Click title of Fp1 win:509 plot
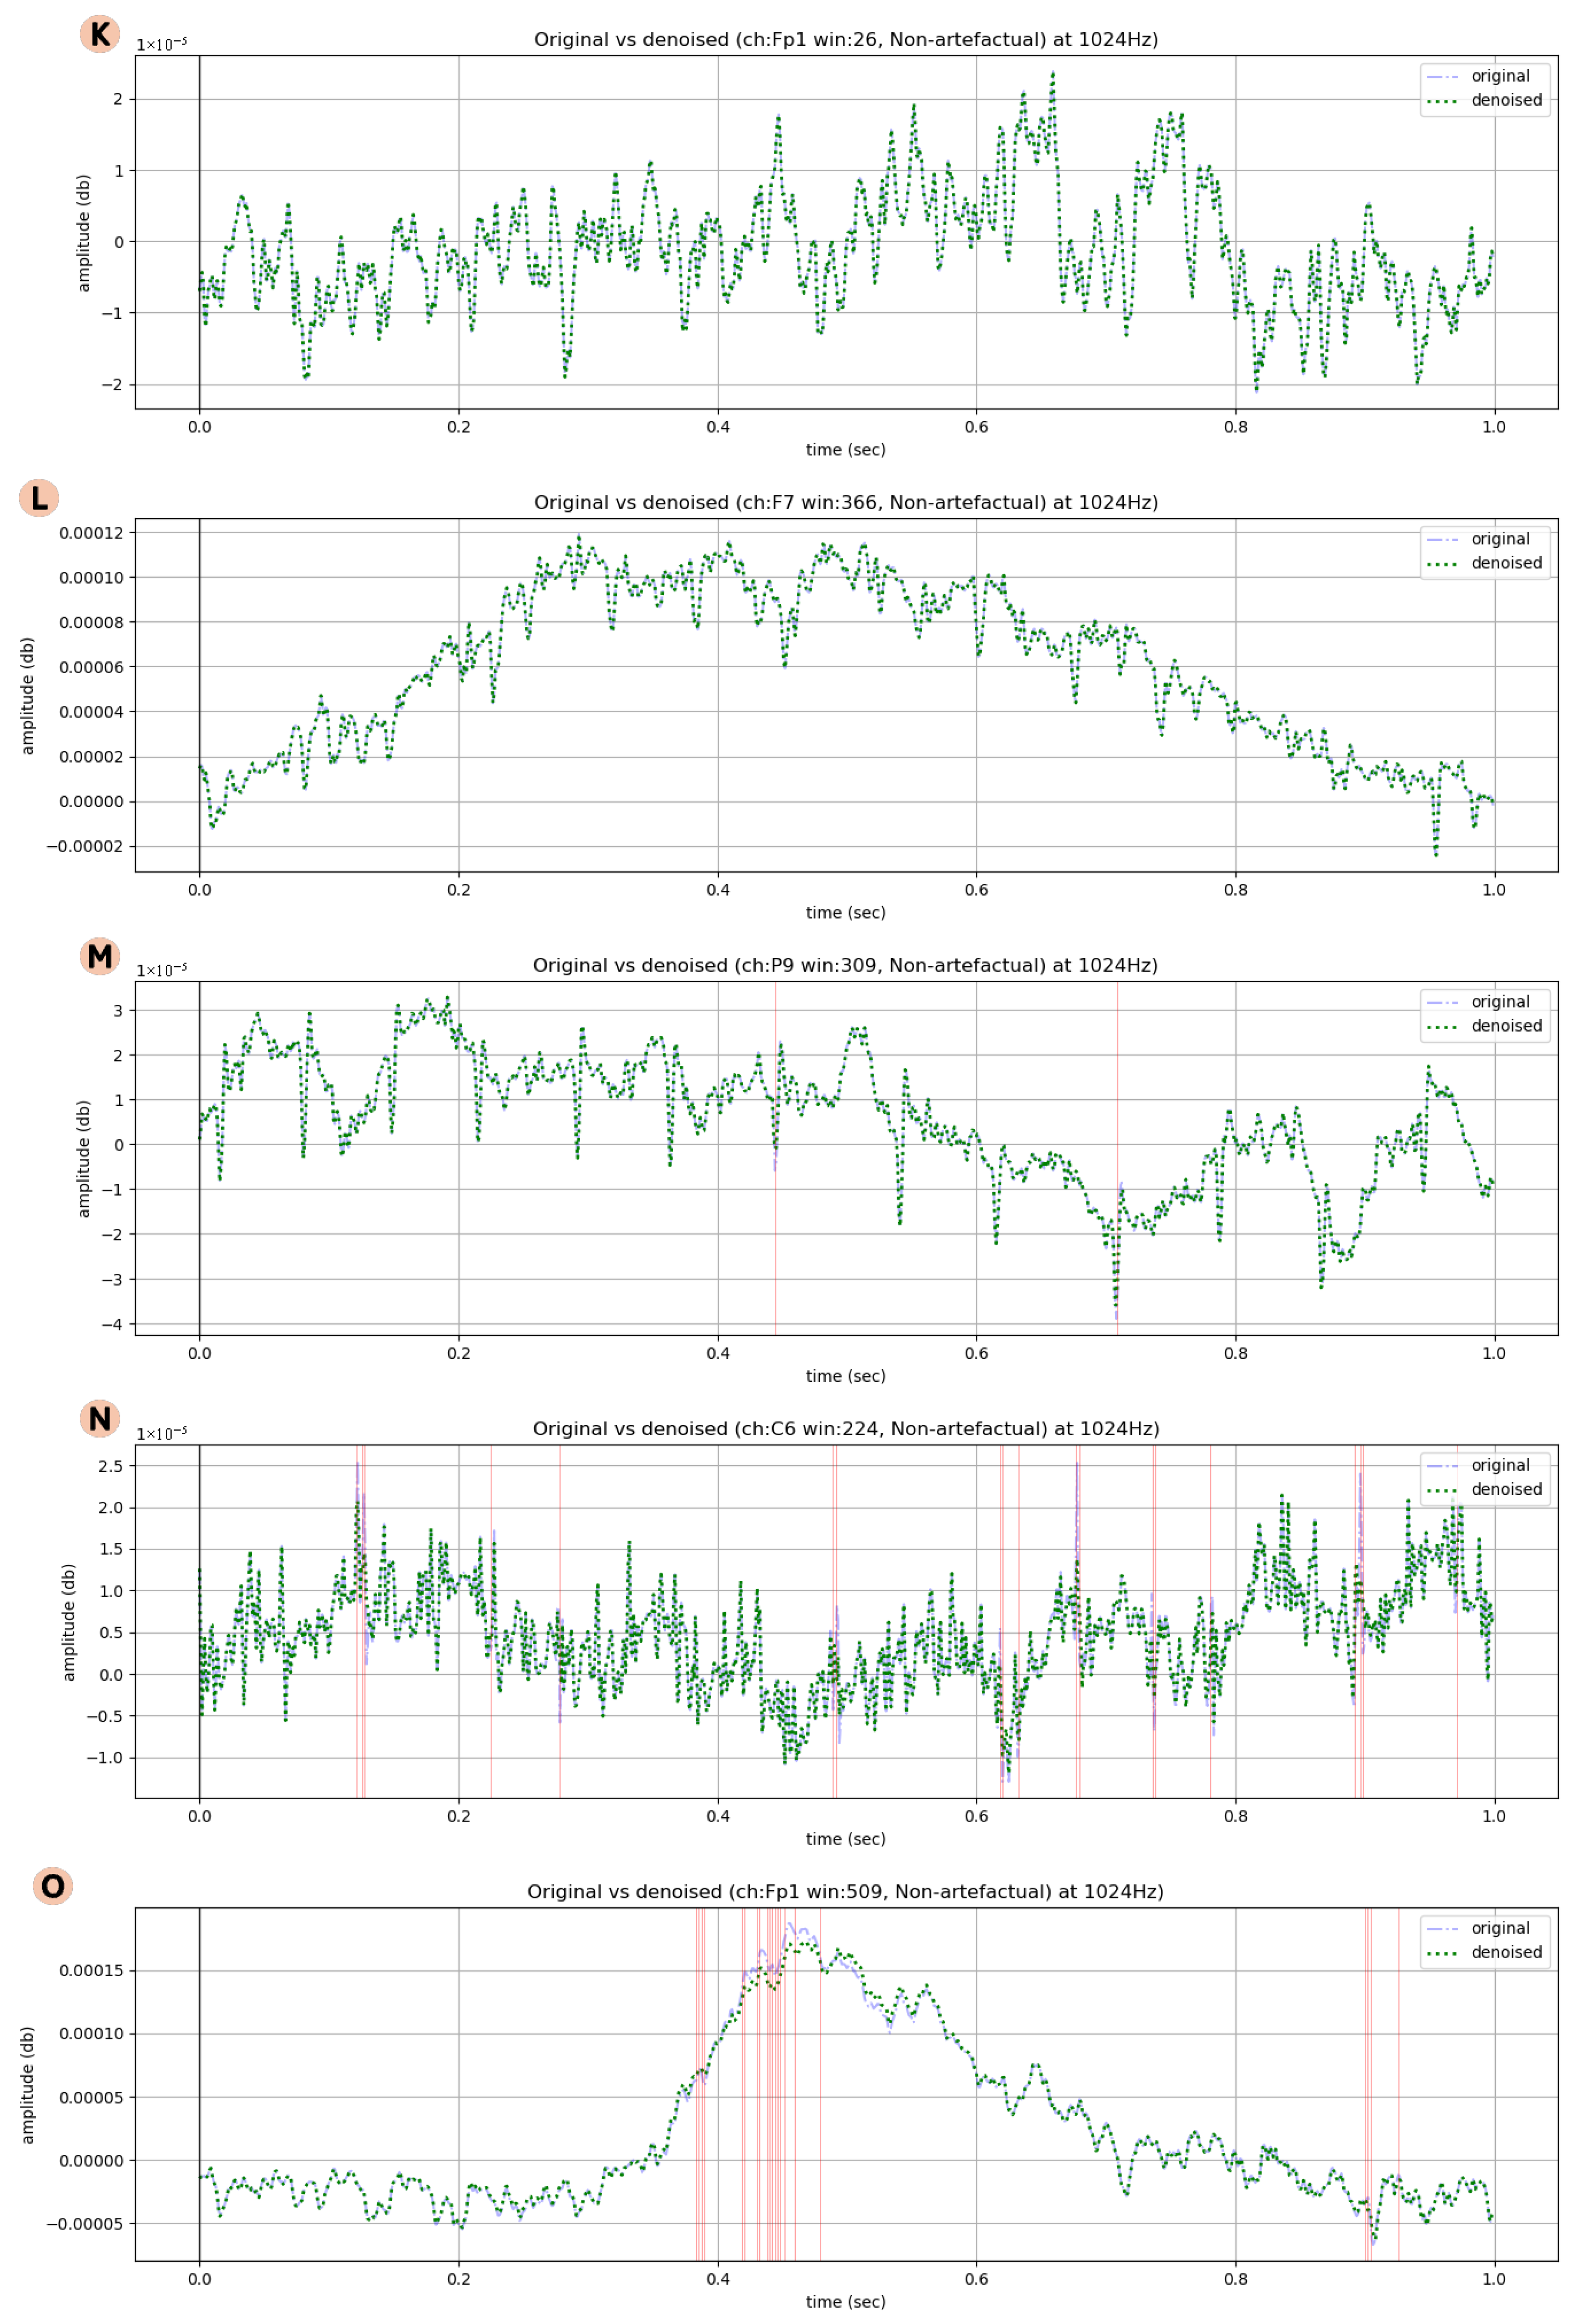The height and width of the screenshot is (2324, 1580). [845, 1892]
